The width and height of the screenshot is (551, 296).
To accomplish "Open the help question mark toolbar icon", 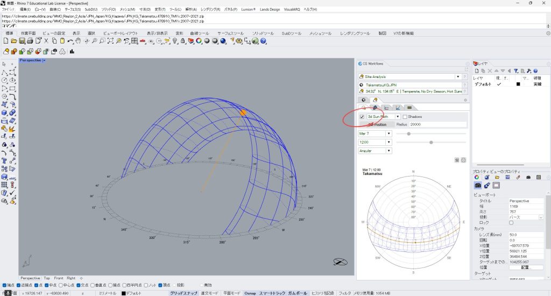I will tap(263, 41).
